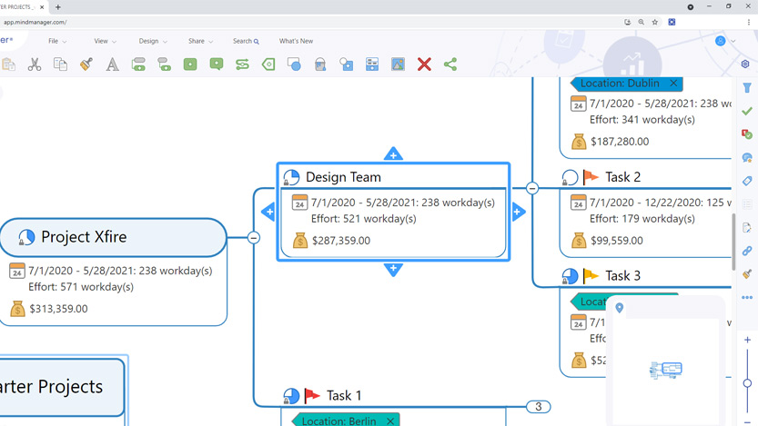Add a subtopic right of Design Team
Image resolution: width=758 pixels, height=426 pixels.
tap(519, 212)
